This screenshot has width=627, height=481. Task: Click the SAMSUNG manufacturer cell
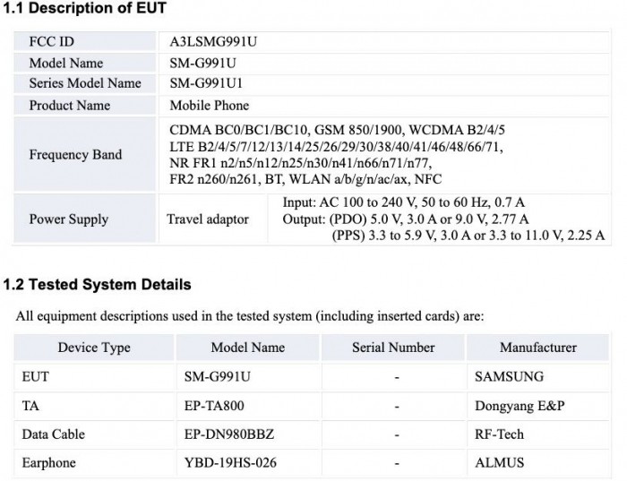coord(509,377)
